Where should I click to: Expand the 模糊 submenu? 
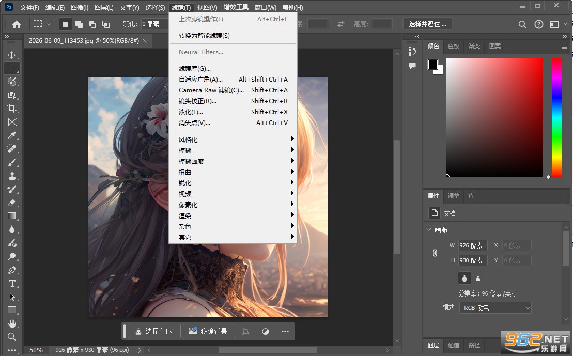pos(233,150)
